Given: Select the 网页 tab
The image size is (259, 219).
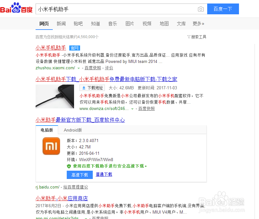Looking at the screenshot, I should point(44,24).
